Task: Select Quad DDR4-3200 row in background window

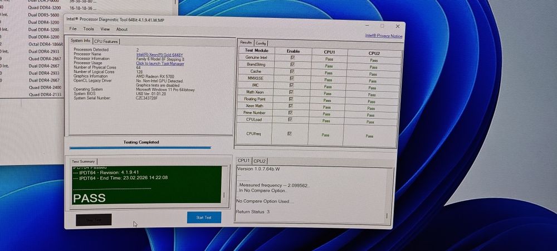Action: click(x=45, y=8)
